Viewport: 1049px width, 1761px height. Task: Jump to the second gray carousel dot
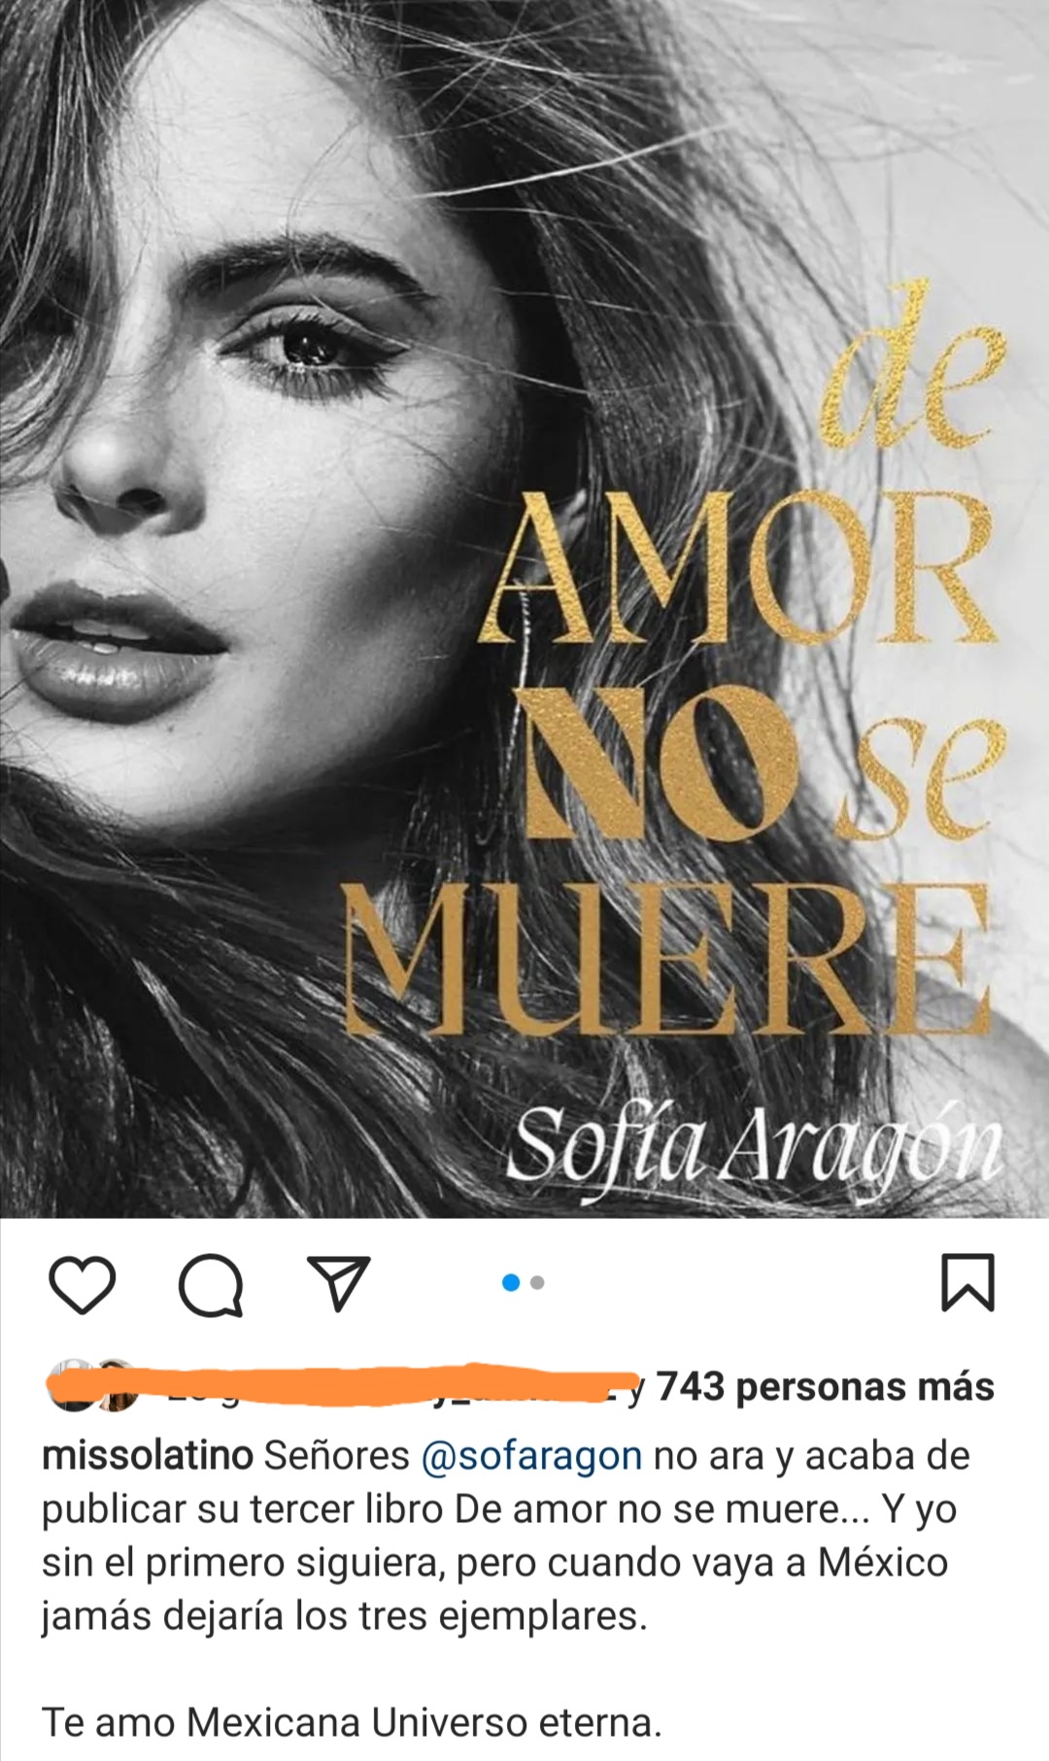tap(538, 1283)
